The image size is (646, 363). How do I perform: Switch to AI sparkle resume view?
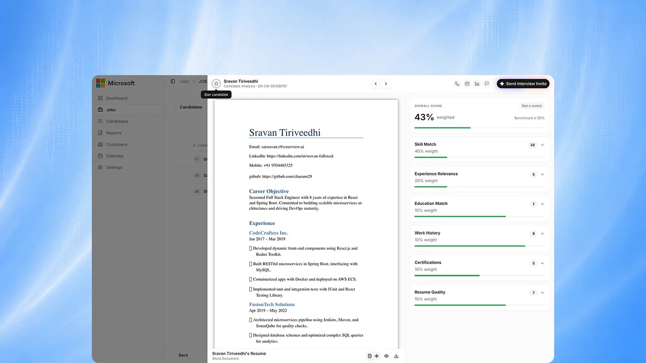pos(376,356)
